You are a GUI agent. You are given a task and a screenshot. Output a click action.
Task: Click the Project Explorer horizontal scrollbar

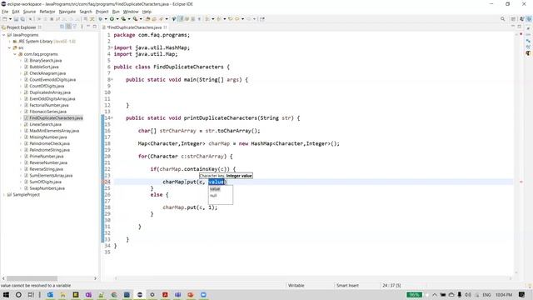tap(32, 278)
